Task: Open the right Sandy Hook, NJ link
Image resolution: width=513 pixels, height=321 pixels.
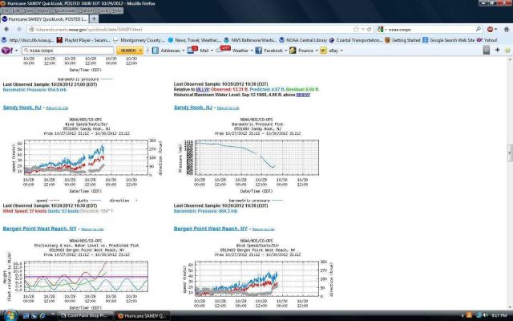Action: 193,108
